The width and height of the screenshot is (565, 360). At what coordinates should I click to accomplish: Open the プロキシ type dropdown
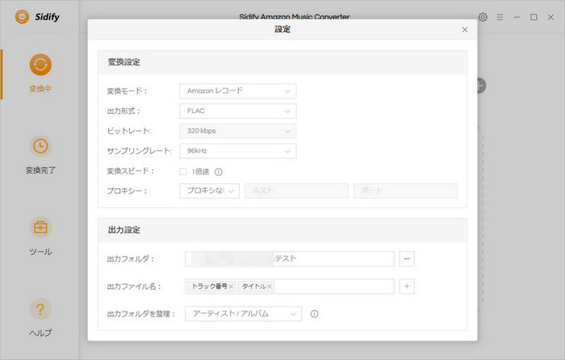pyautogui.click(x=209, y=191)
